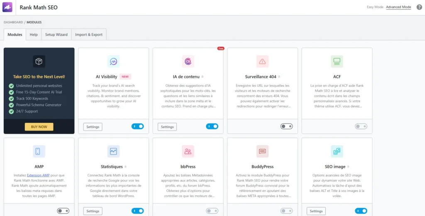Viewport: 425px width, 216px height.
Task: Open the Import & Export tab
Action: point(89,35)
